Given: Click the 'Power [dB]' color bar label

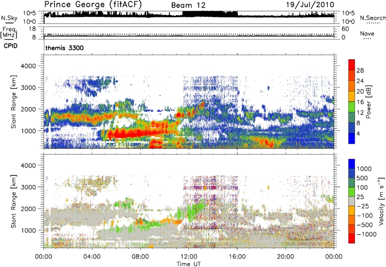Looking at the screenshot, I should pyautogui.click(x=368, y=102).
